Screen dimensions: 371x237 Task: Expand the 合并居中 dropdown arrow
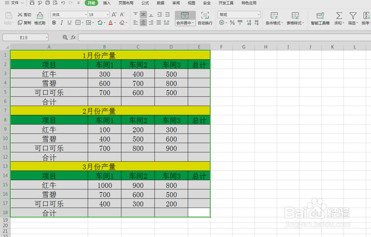click(x=193, y=23)
